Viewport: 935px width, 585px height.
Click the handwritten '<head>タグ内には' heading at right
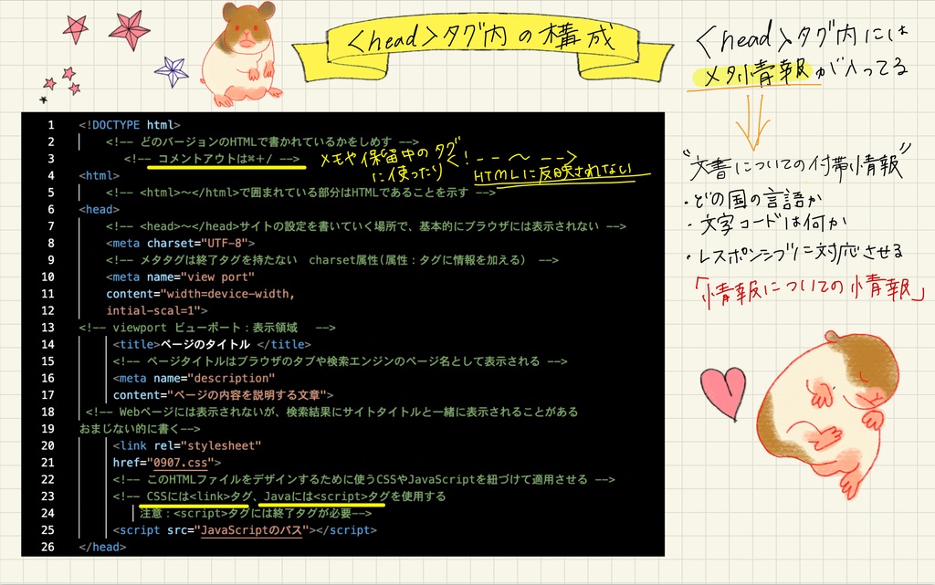tap(802, 37)
